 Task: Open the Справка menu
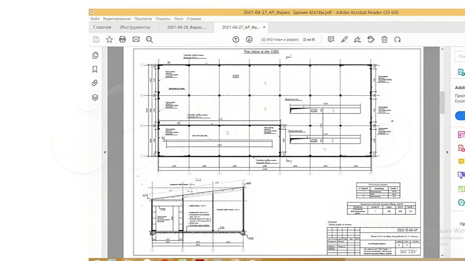[x=194, y=19]
